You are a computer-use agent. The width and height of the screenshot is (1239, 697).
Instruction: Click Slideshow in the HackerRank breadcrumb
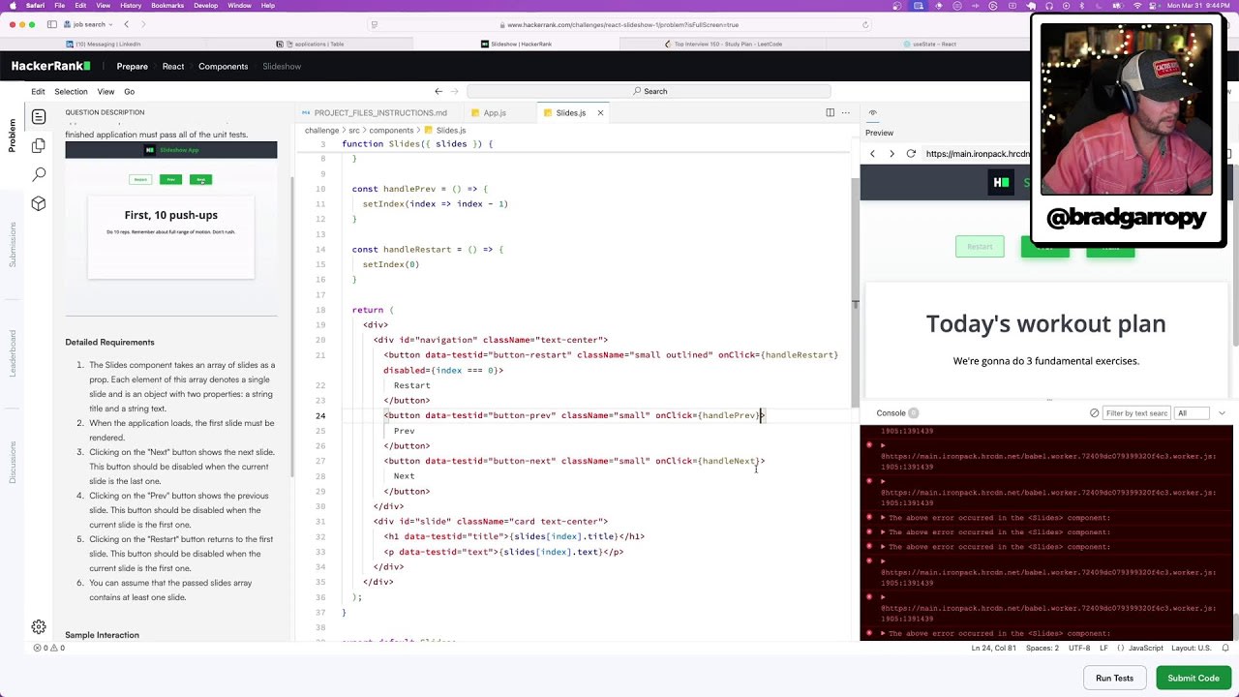coord(282,66)
